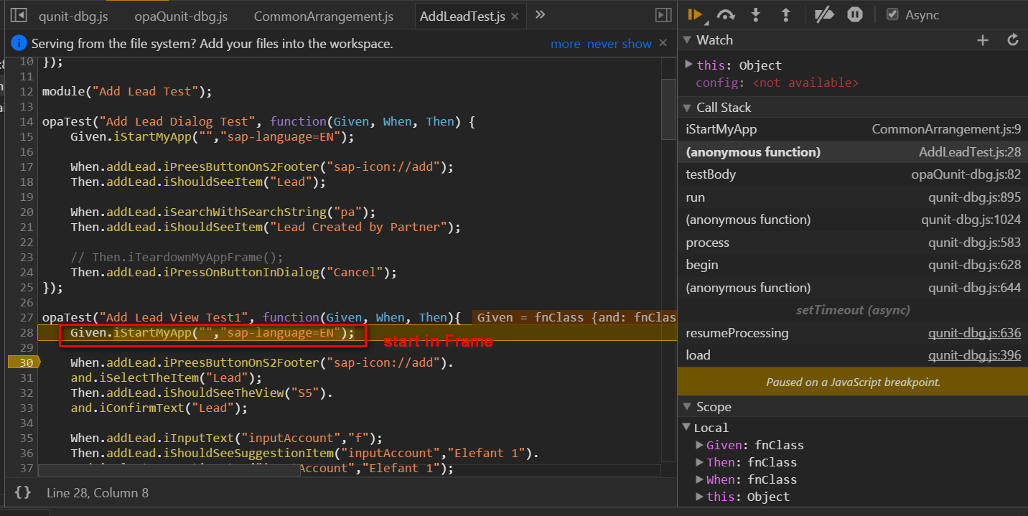Image resolution: width=1028 pixels, height=516 pixels.
Task: Expand 'this: Object' in Scope
Action: click(x=700, y=497)
